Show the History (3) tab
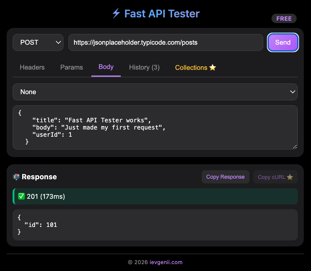 click(144, 67)
